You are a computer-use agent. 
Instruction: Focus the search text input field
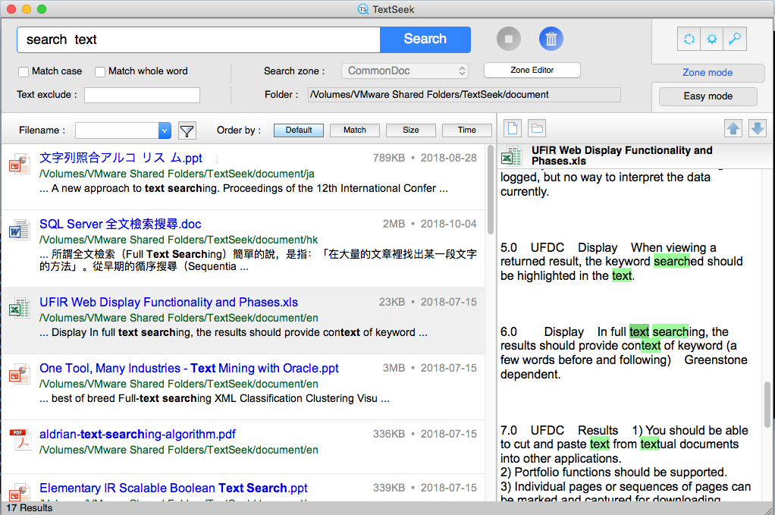coord(199,39)
